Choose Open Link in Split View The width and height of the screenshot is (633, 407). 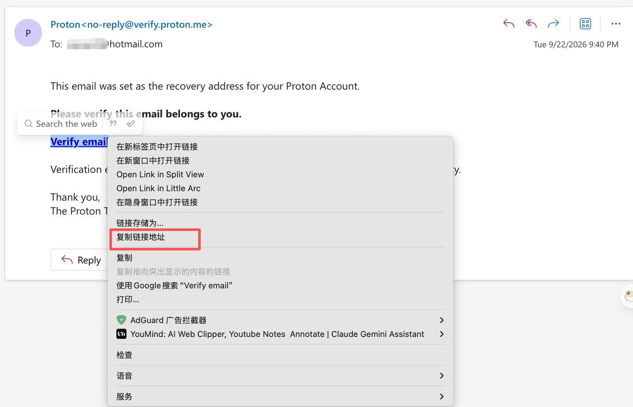tap(280, 174)
